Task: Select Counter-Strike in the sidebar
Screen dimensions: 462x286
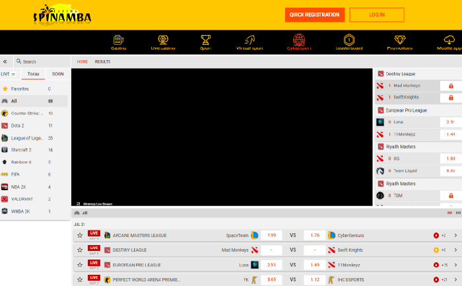Action: (x=34, y=113)
